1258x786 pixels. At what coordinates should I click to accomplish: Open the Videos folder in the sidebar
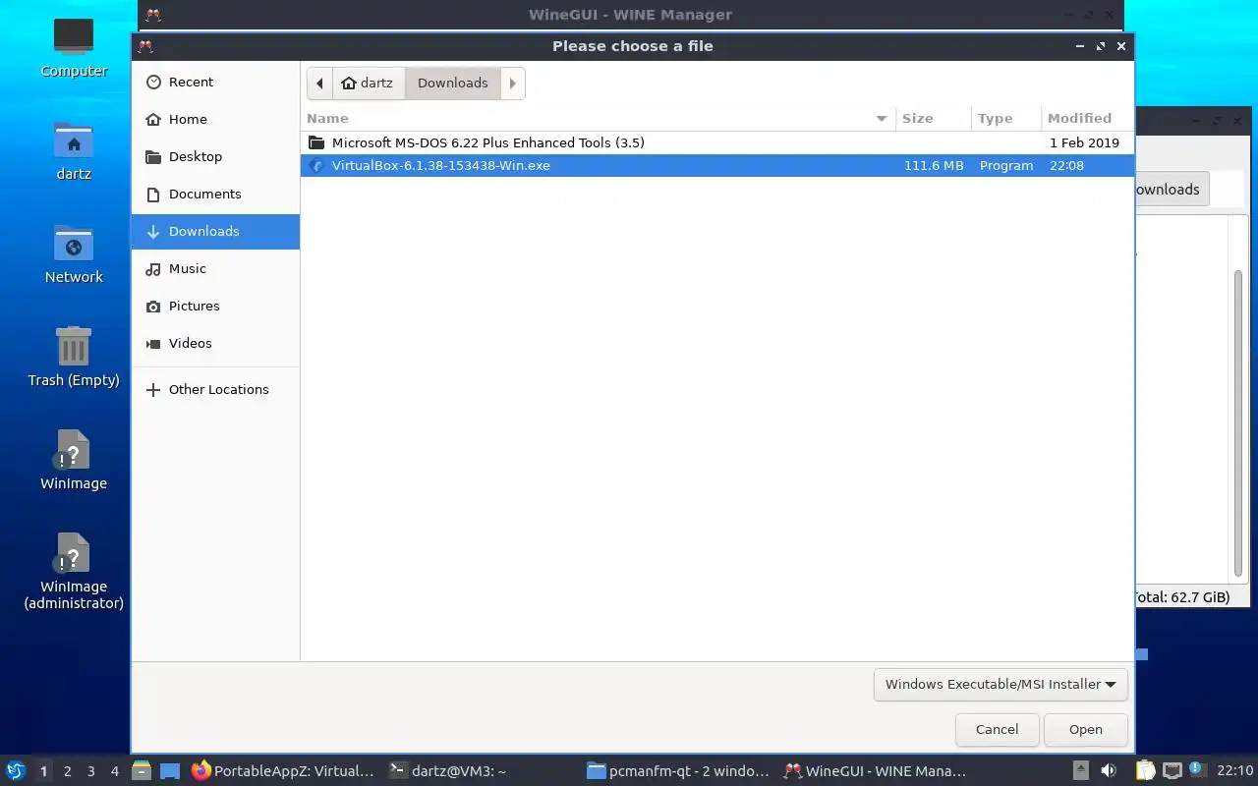(215, 344)
